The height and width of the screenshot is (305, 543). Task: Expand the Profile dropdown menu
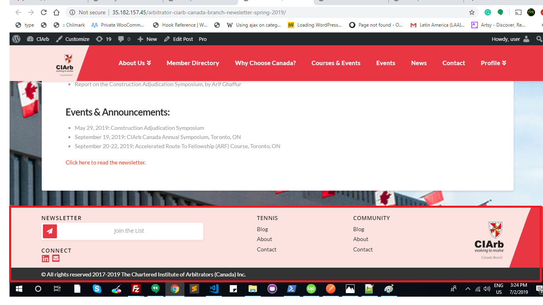(x=493, y=63)
